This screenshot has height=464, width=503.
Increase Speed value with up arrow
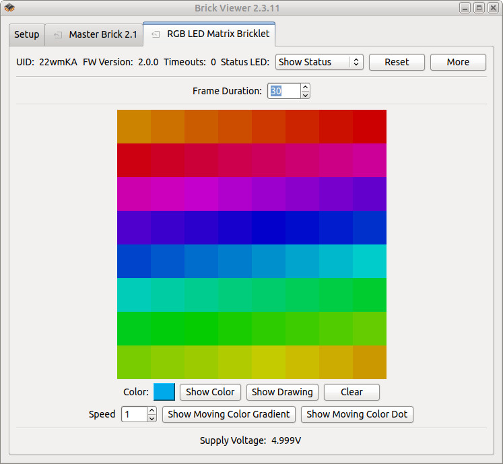coord(152,411)
